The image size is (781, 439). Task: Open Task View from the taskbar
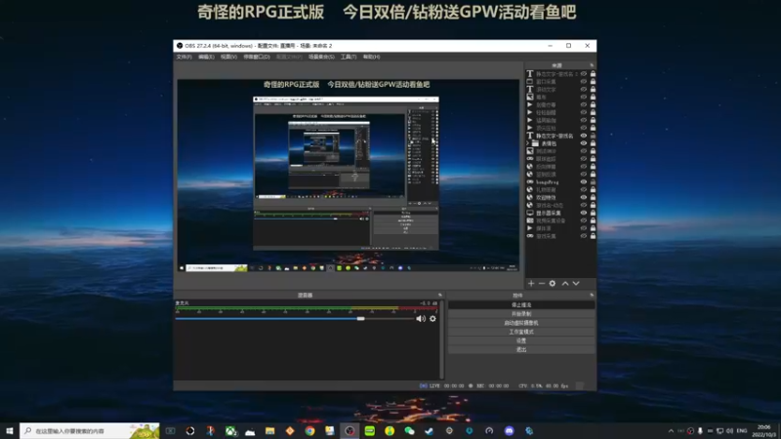pos(170,431)
